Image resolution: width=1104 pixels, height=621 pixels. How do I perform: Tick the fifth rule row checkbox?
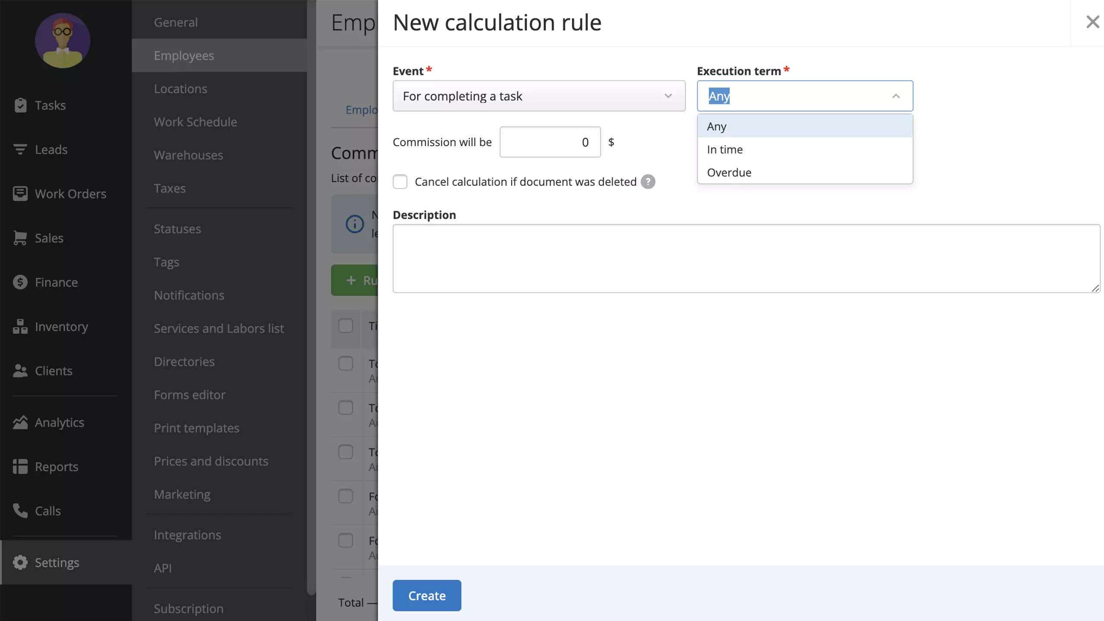coord(345,541)
